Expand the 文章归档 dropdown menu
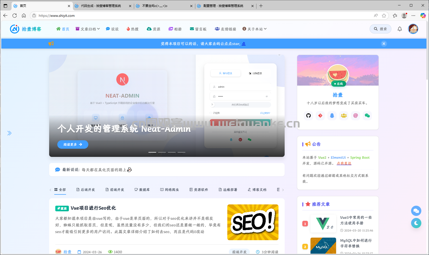Viewport: 429px width, 255px height. (x=88, y=29)
